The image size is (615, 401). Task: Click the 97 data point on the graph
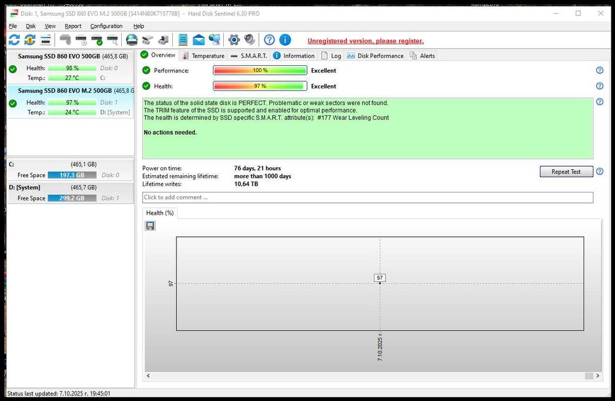379,283
